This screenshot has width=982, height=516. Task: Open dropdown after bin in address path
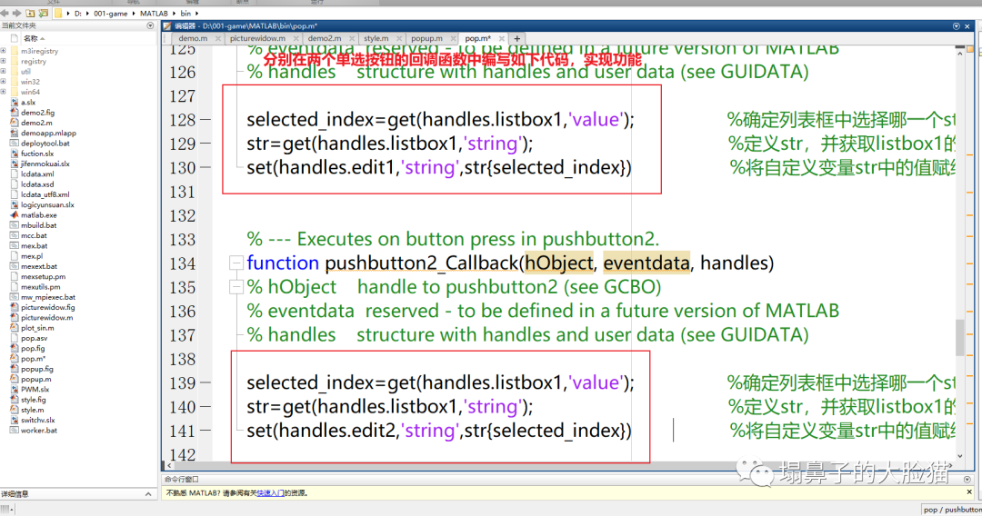(x=196, y=13)
